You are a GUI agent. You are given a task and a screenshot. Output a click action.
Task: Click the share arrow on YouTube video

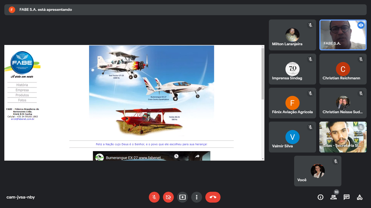[197, 156]
